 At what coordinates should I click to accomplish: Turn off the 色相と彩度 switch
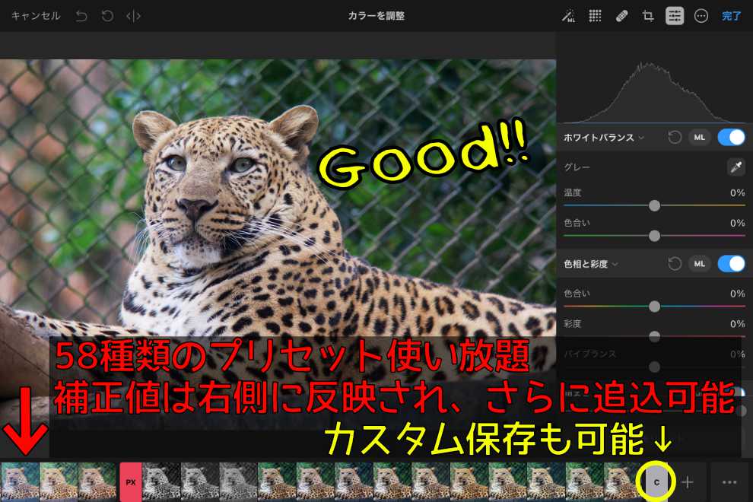[732, 264]
